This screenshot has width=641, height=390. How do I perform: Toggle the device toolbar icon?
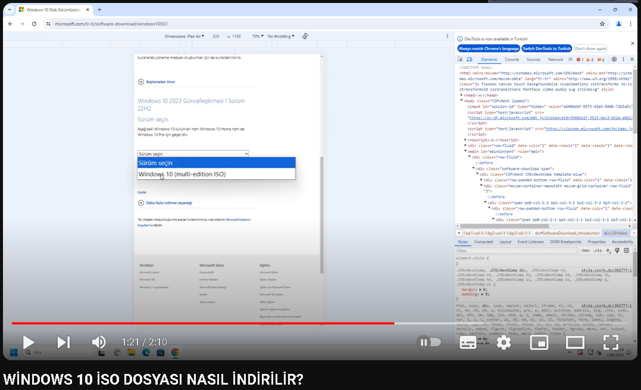pos(470,60)
